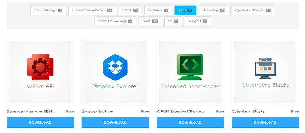
Task: Click the Dropbox hexagon logo icon
Action: pyautogui.click(x=115, y=67)
